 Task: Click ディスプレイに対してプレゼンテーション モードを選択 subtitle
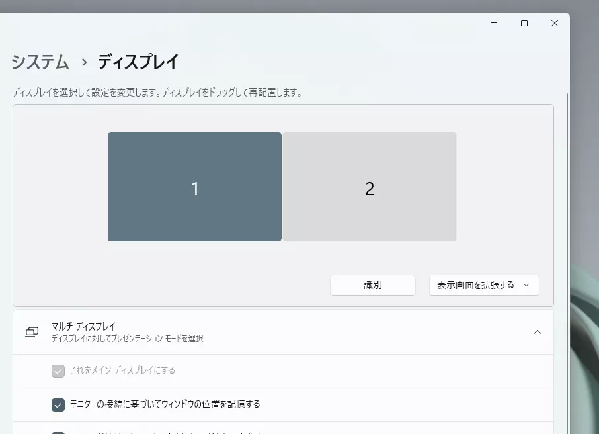point(127,339)
